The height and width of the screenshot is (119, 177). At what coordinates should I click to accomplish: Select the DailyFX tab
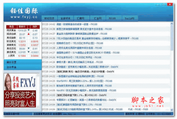pos(130,19)
